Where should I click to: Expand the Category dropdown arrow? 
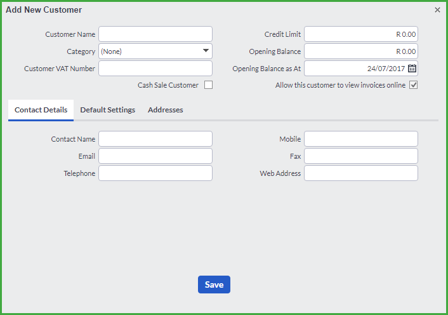(x=206, y=51)
